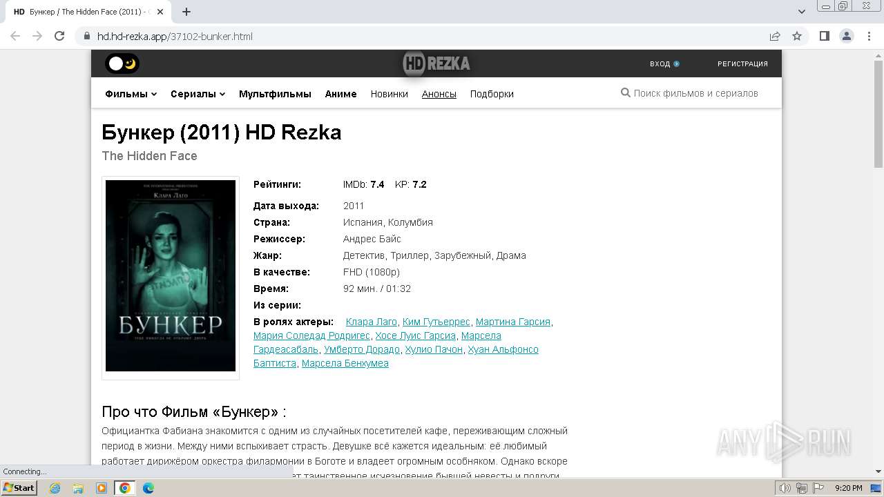Viewport: 884px width, 497px height.
Task: Select the director name Андрес Байс
Action: tap(372, 239)
